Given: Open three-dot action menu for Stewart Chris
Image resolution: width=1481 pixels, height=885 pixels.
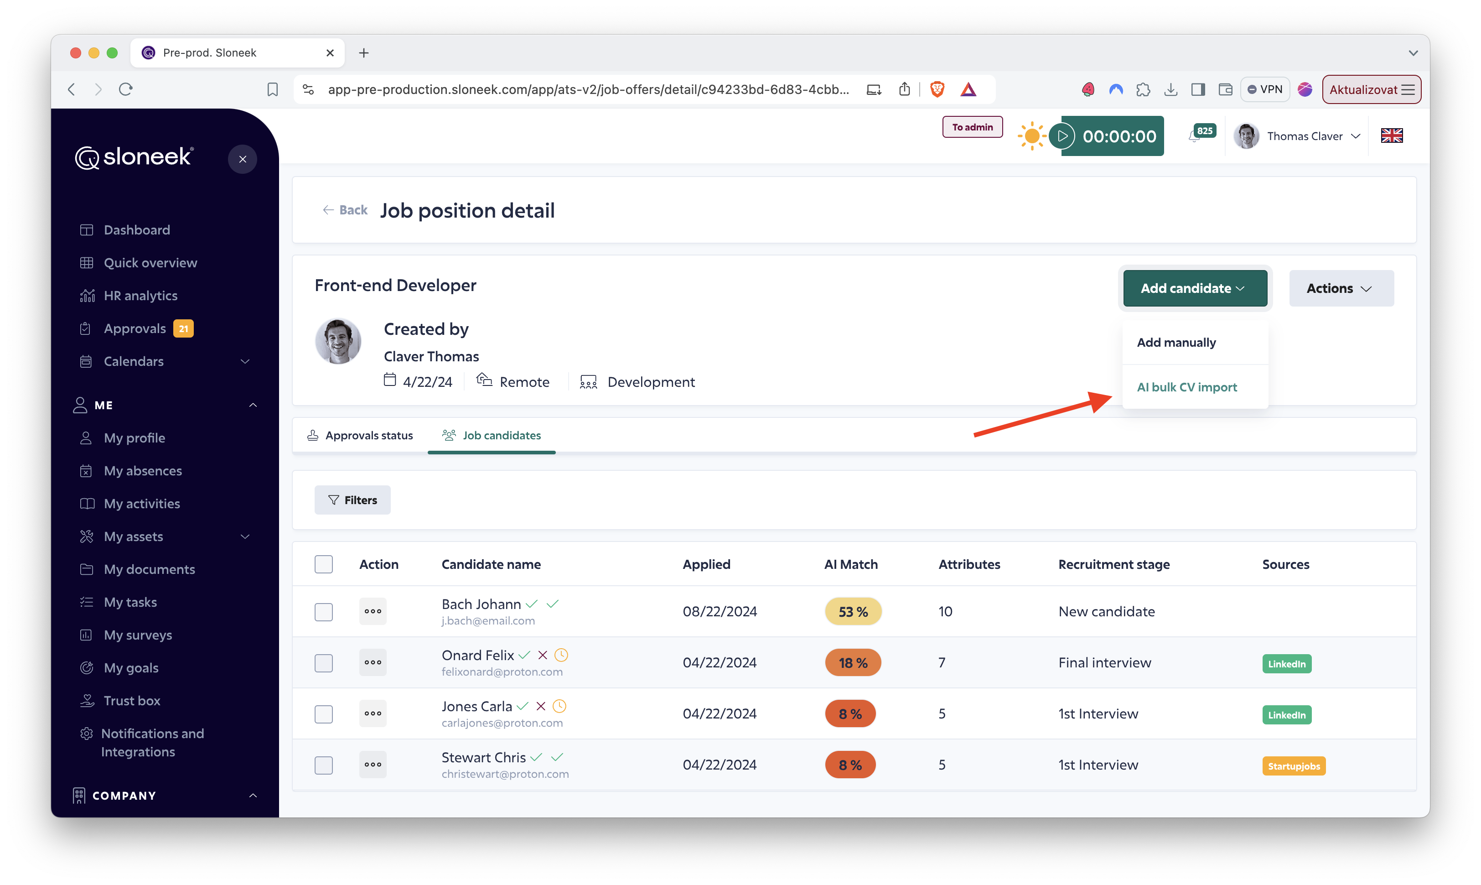Looking at the screenshot, I should tap(373, 765).
